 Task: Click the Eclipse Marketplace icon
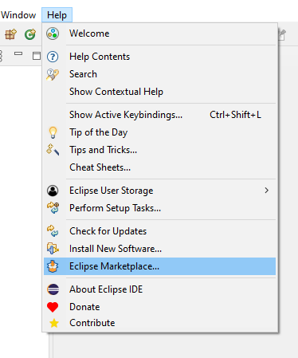click(x=53, y=266)
